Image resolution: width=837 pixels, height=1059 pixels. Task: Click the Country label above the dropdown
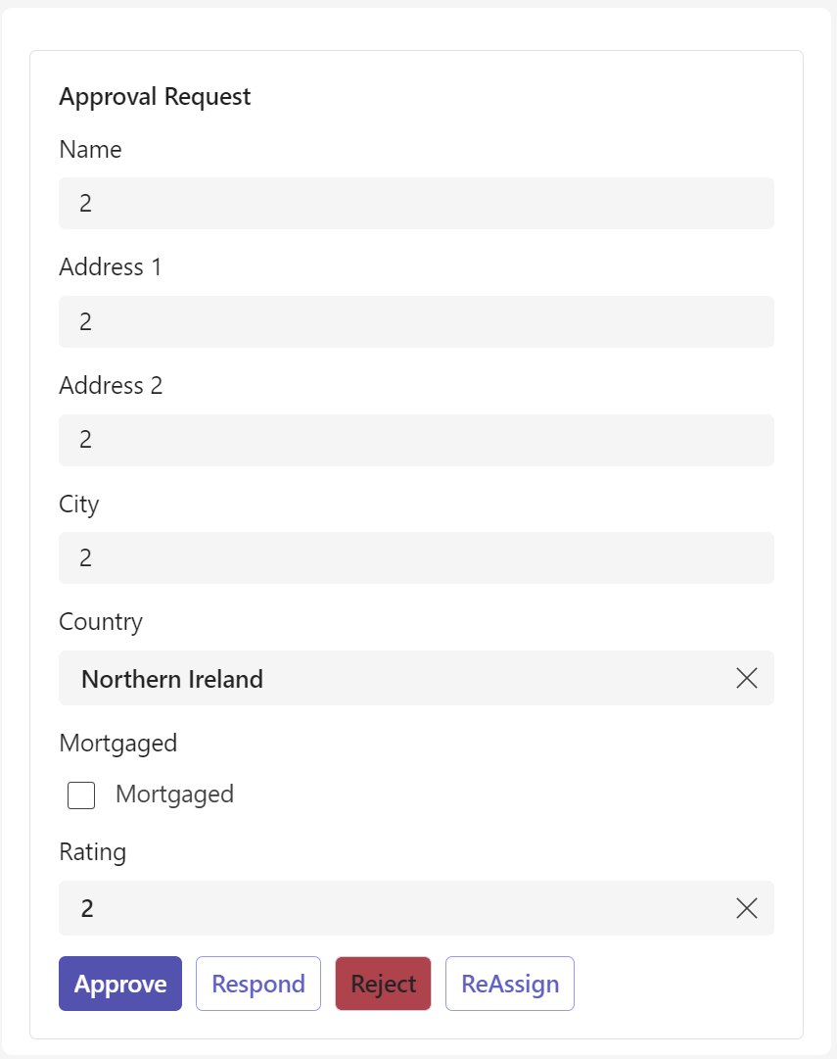click(x=101, y=622)
